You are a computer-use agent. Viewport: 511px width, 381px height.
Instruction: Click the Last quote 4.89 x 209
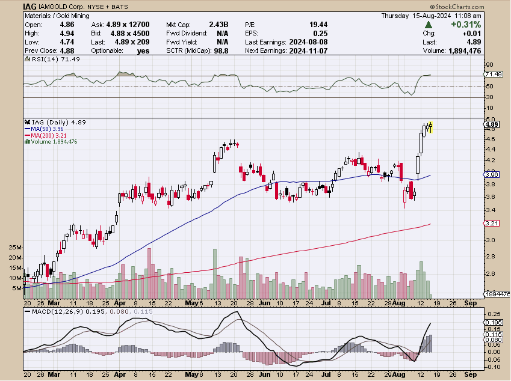coord(132,42)
